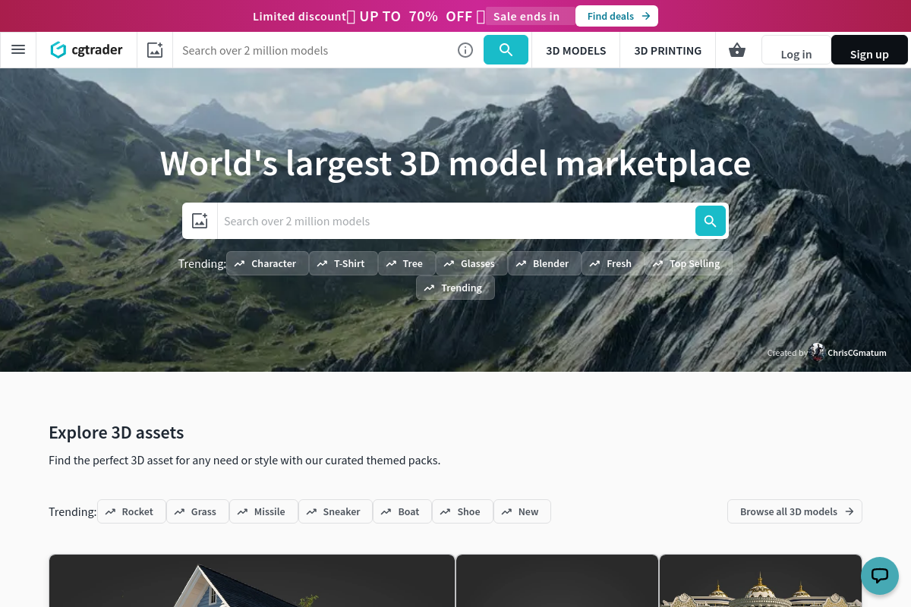
Task: Click Find deals banner button
Action: tap(616, 16)
